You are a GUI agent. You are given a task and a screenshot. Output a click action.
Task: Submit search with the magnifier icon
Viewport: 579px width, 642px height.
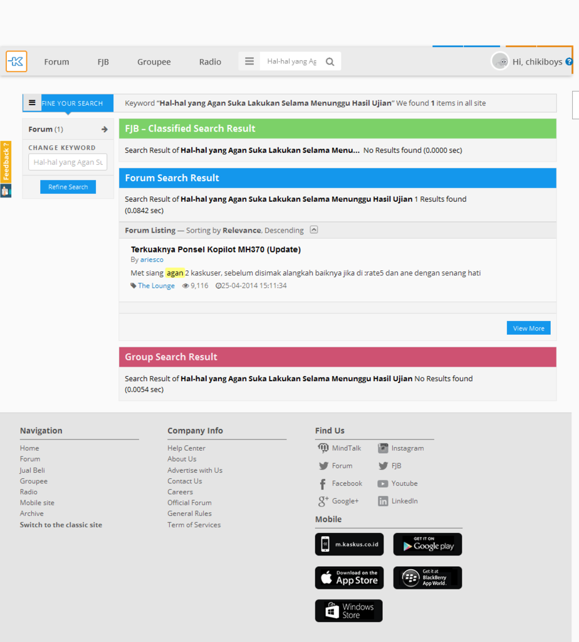(330, 62)
